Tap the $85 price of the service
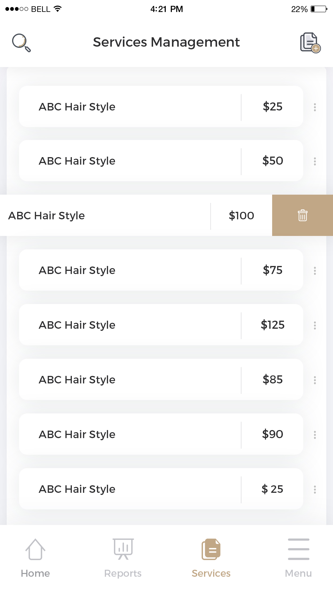Viewport: 333px width, 592px height. coord(272,380)
